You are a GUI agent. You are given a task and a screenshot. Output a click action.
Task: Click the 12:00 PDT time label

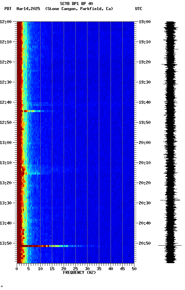[x=6, y=22]
